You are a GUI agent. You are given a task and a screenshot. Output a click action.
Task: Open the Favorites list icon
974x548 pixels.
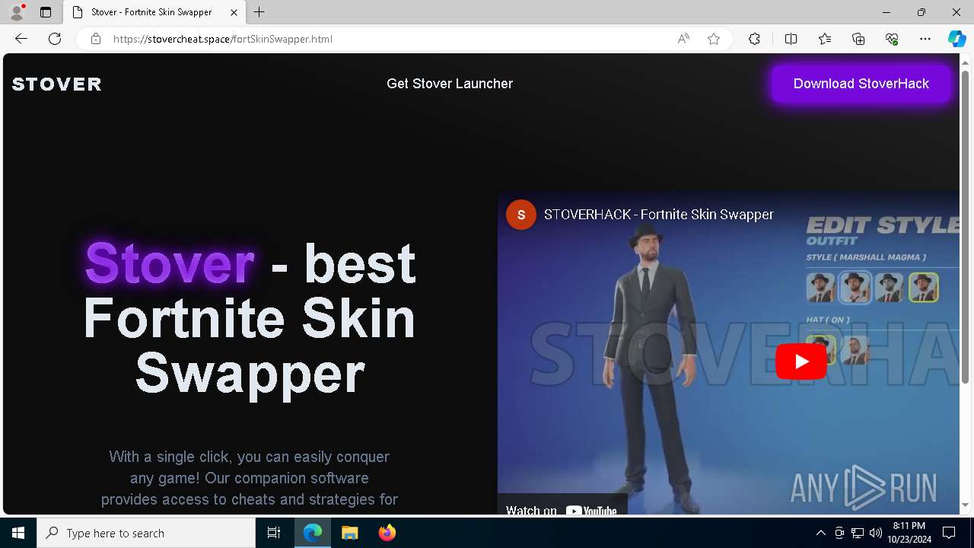click(825, 39)
